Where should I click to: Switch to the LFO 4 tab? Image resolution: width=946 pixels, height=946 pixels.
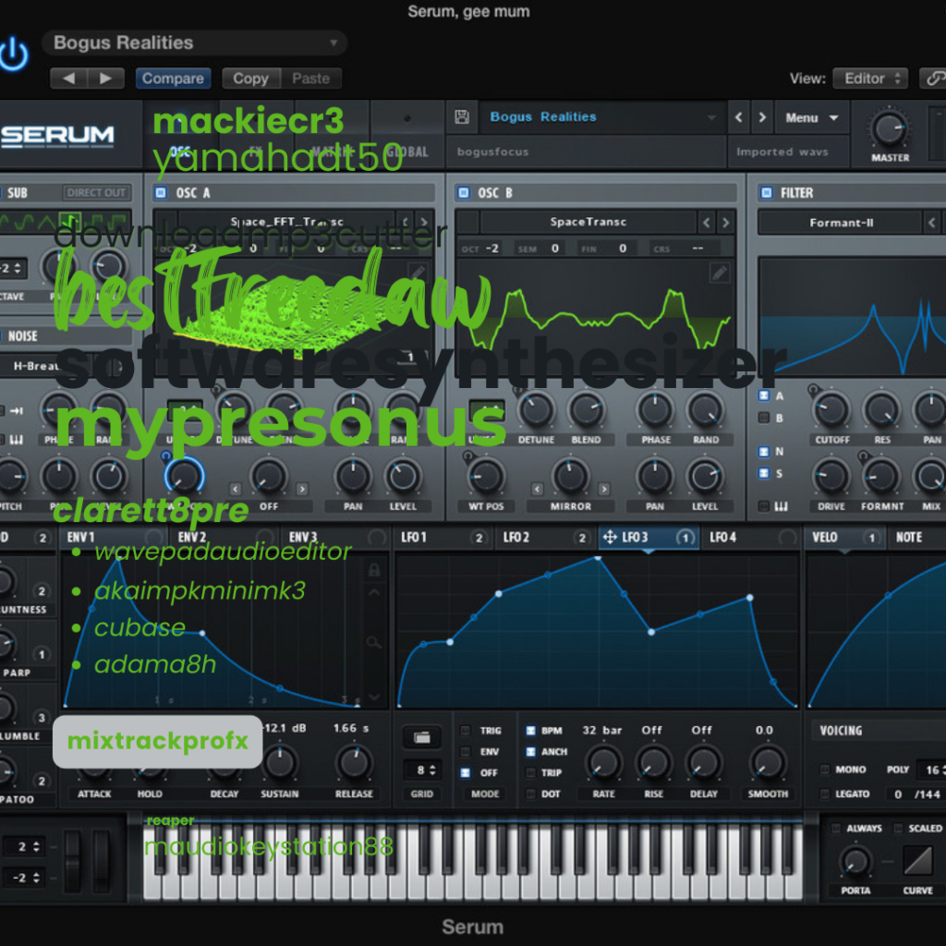pos(752,537)
